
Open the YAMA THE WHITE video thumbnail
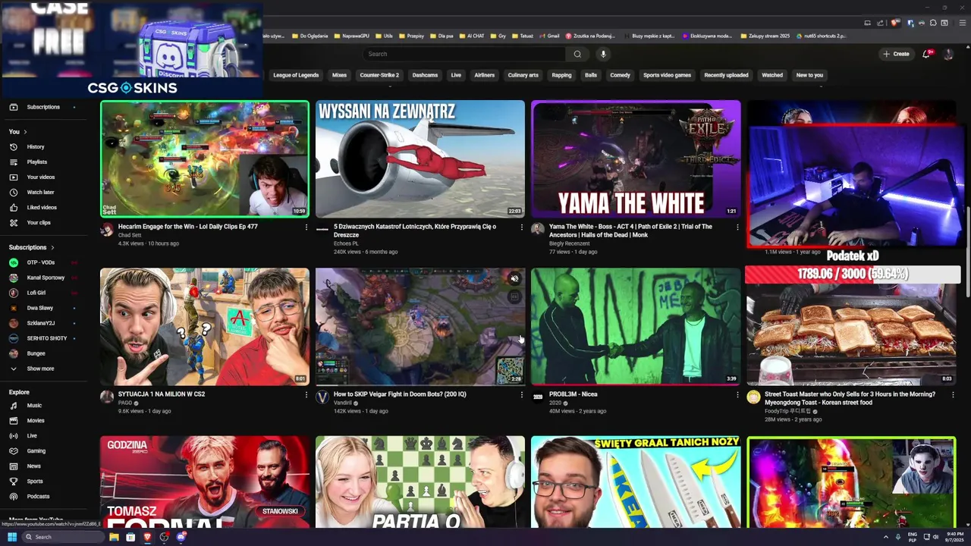point(636,159)
